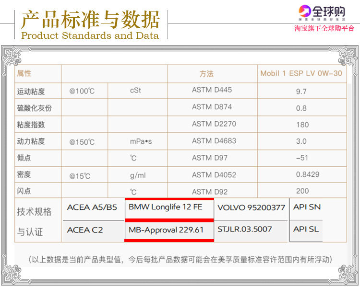
Task: Click the value 0.8
Action: click(301, 108)
